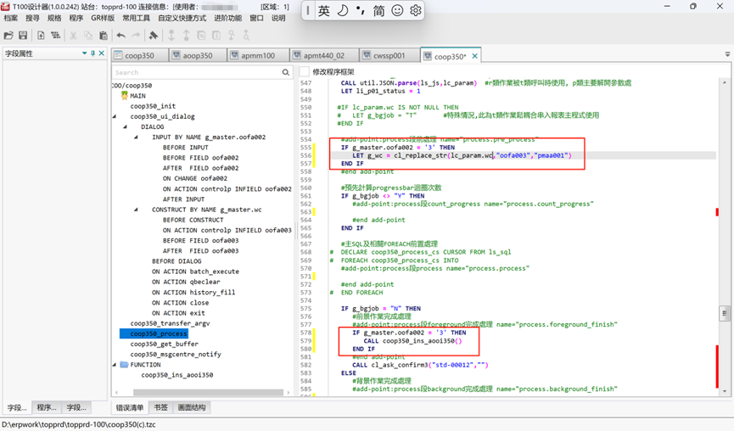Click the up-arrow with magnifier toolbar icon
Viewport: 734px width, 431px height.
pos(246,35)
